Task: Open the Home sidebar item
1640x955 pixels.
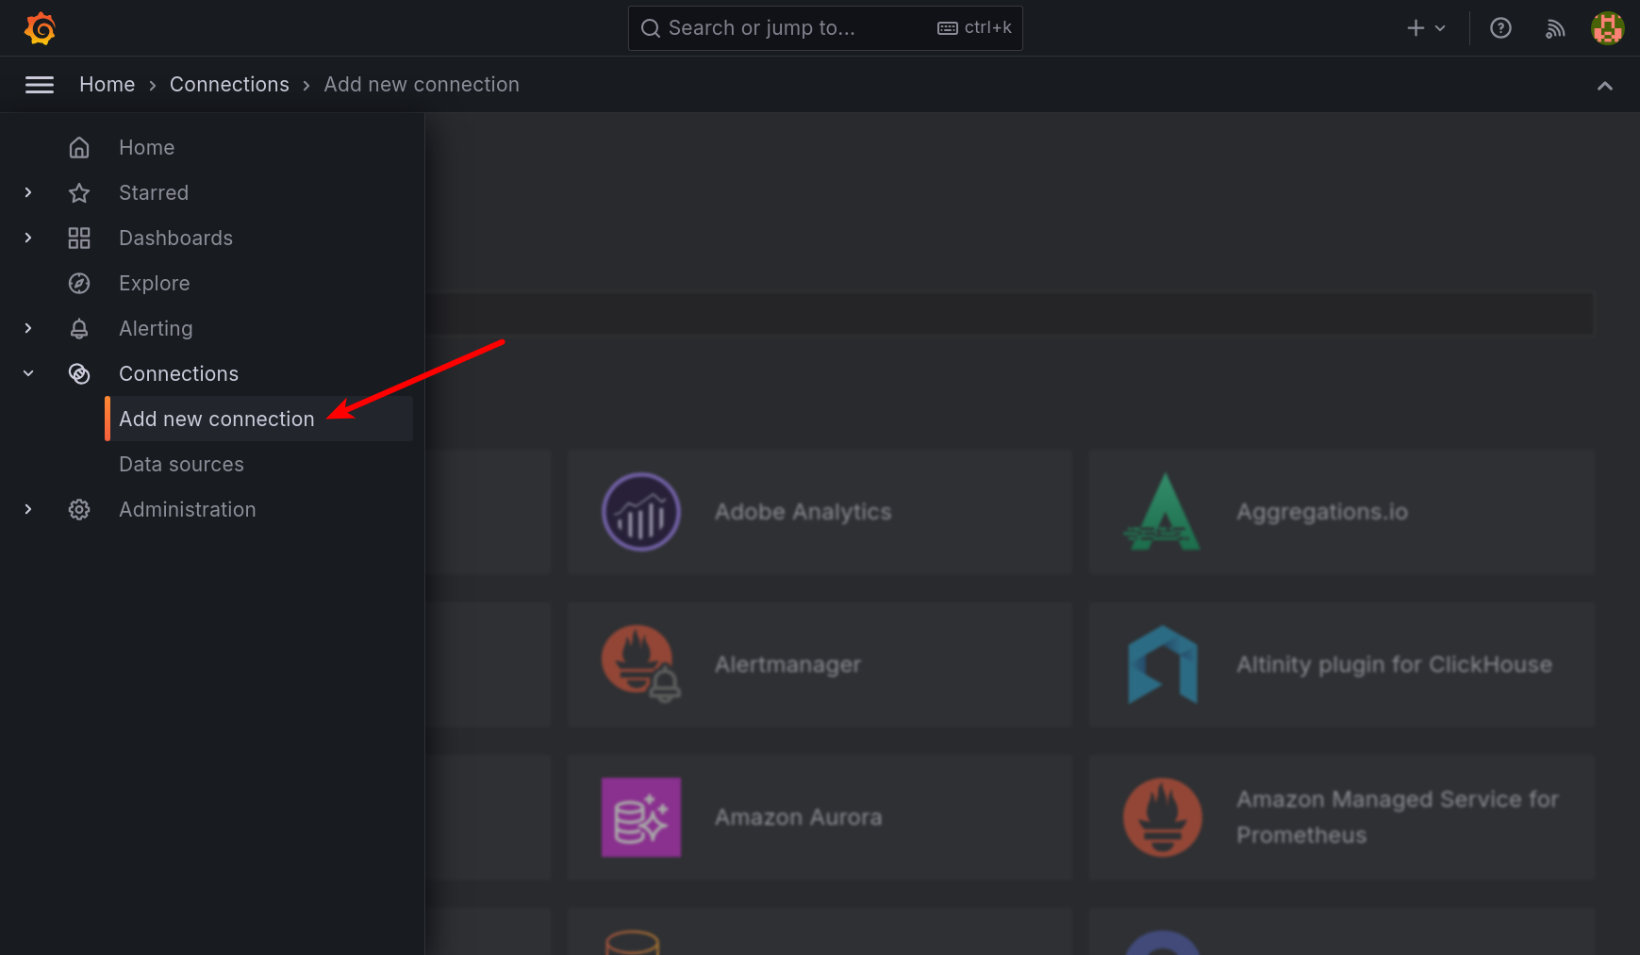Action: click(x=147, y=148)
